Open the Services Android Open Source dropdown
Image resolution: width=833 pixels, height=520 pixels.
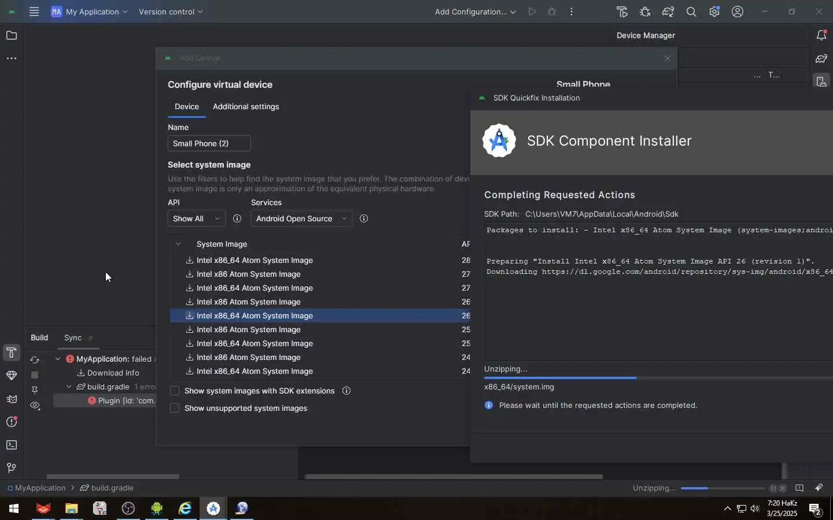(x=301, y=218)
